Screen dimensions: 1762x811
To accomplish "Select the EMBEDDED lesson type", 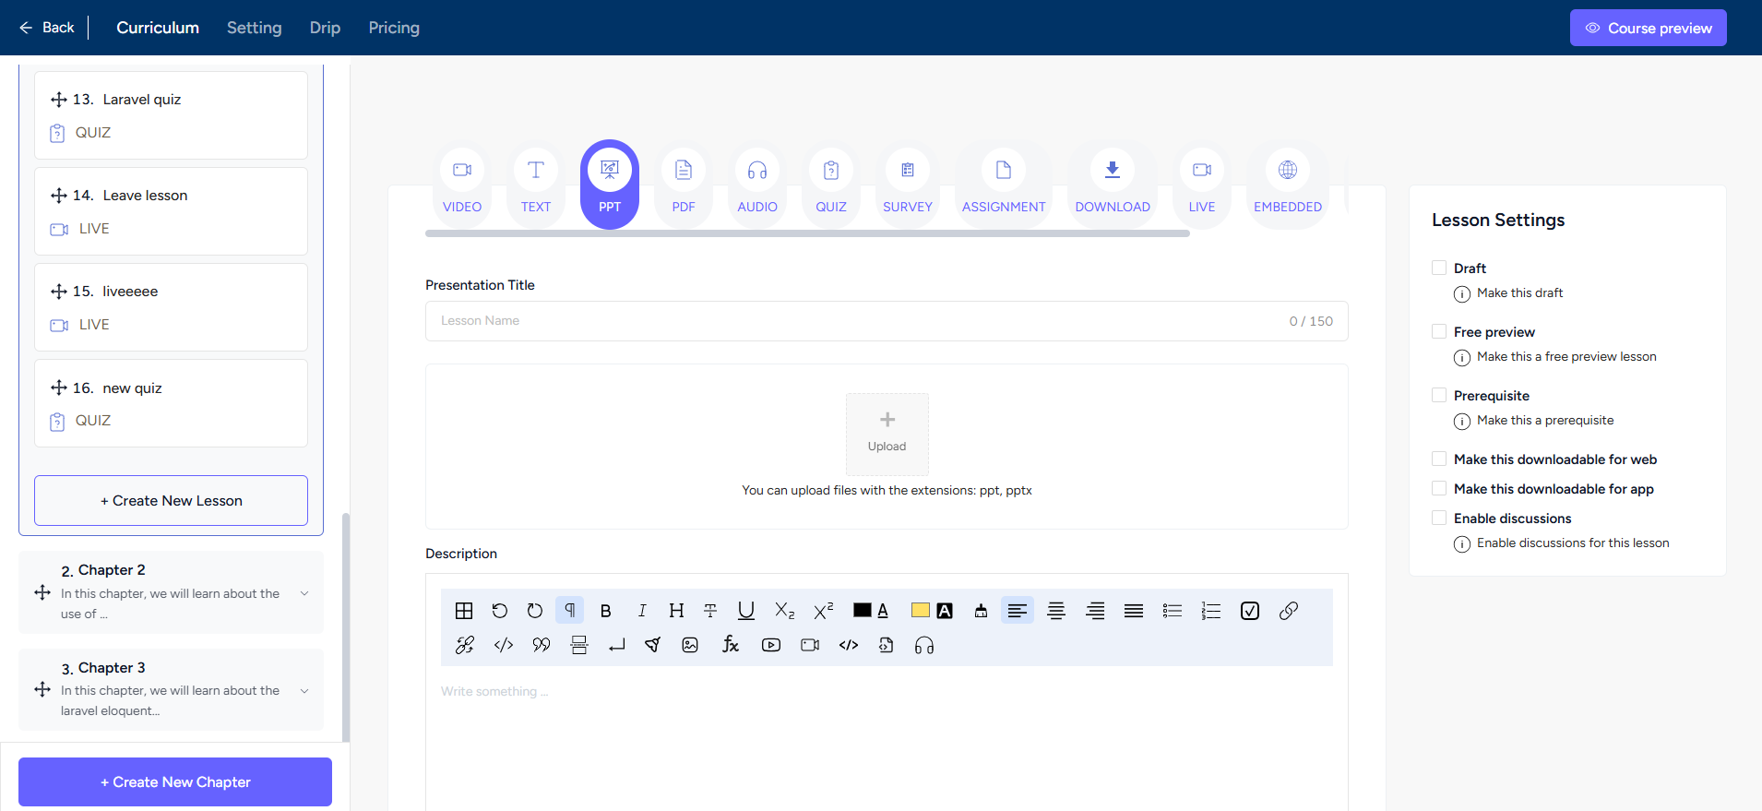I will click(x=1288, y=184).
